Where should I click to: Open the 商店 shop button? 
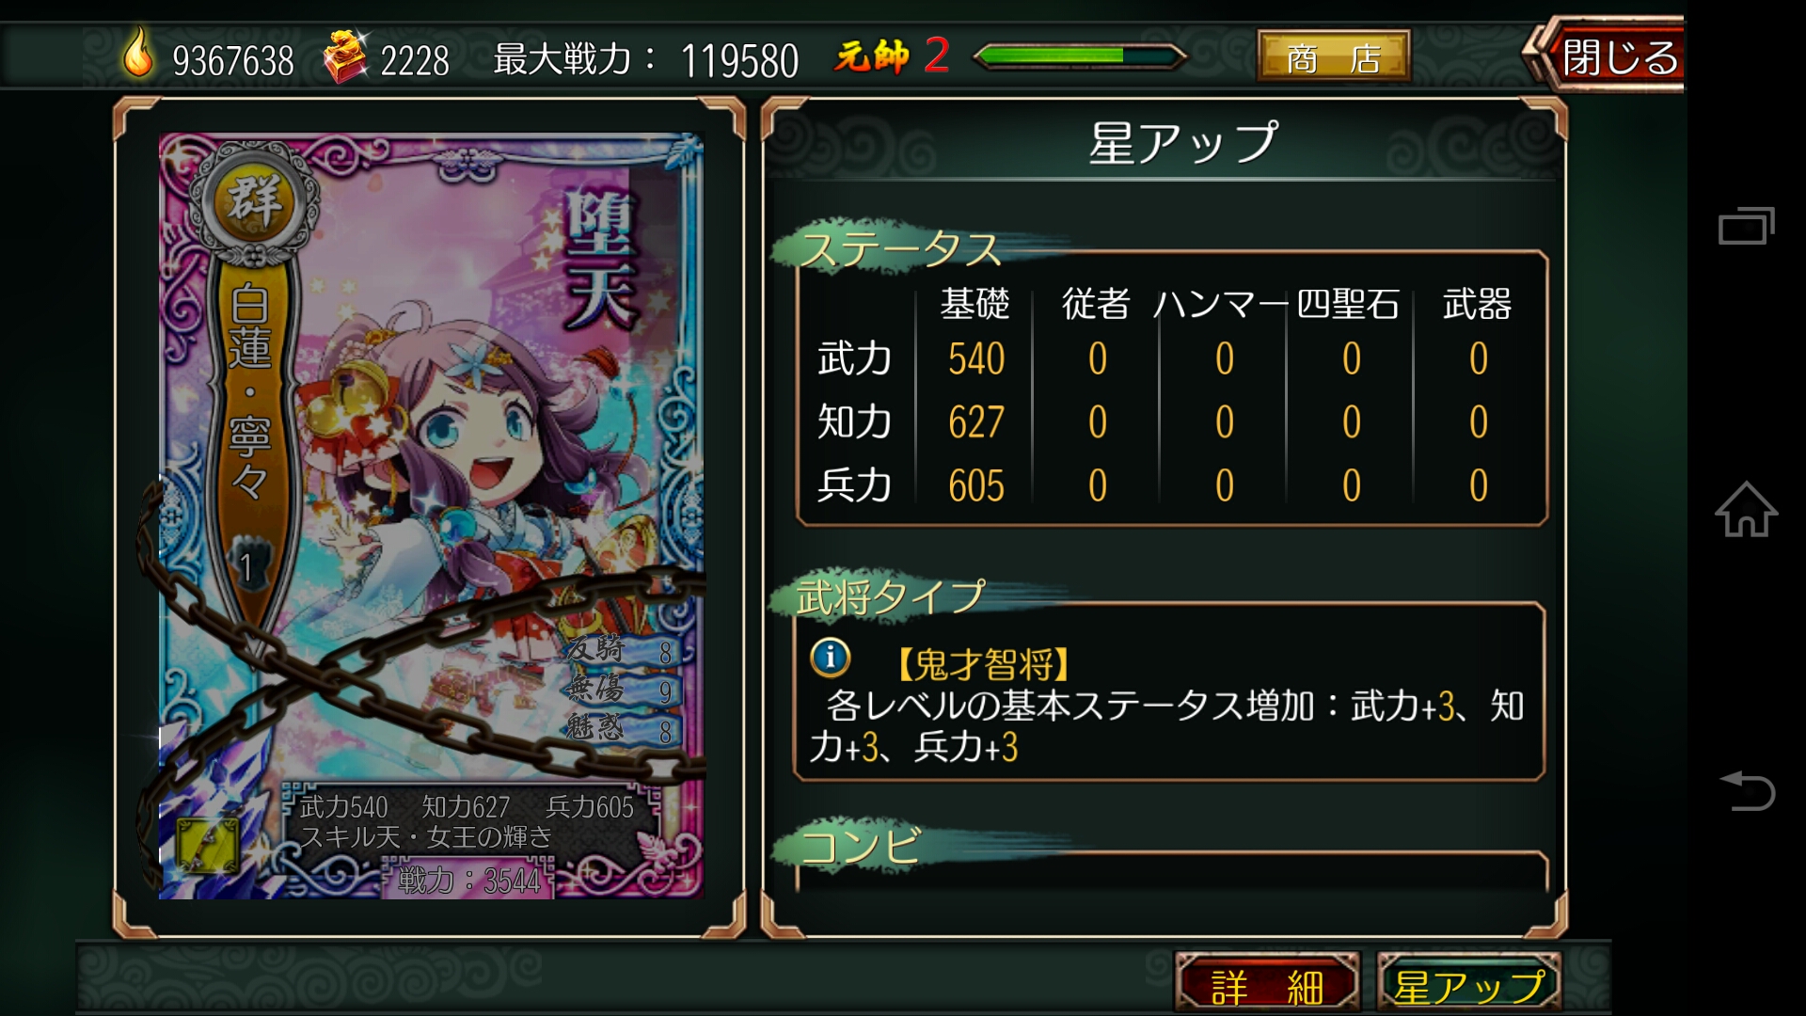click(x=1334, y=56)
